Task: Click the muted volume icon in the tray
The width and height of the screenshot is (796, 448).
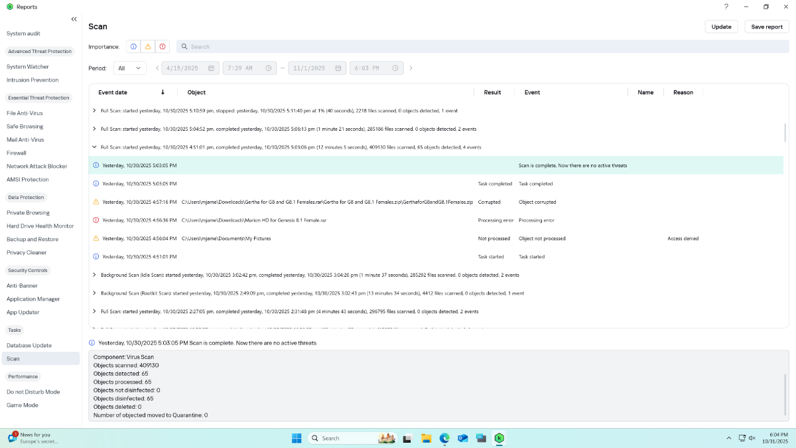Action: (752, 438)
